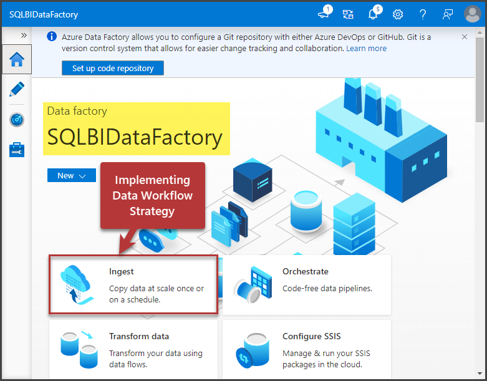Follow the Learn more link
487x381 pixels.
coord(366,49)
